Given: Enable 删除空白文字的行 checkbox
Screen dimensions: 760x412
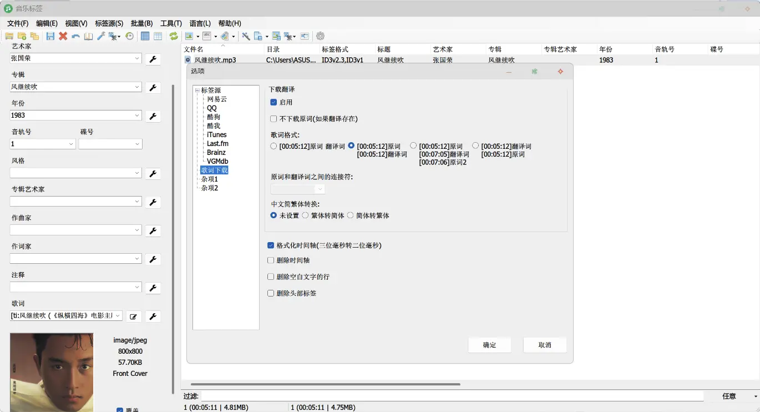Looking at the screenshot, I should pyautogui.click(x=271, y=277).
